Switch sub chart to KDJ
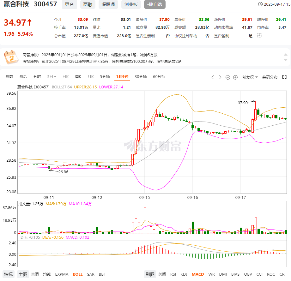291x281 pixels. (x=184, y=274)
